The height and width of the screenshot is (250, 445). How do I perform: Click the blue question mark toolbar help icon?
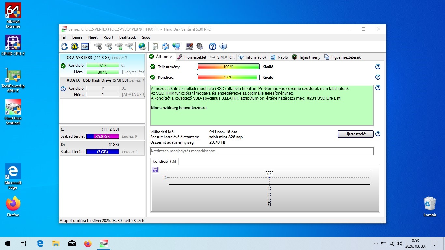tap(213, 47)
